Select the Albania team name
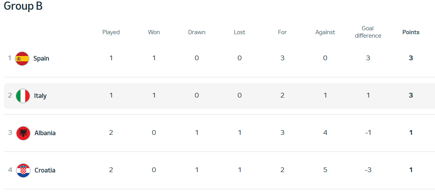The image size is (435, 195). pos(45,133)
